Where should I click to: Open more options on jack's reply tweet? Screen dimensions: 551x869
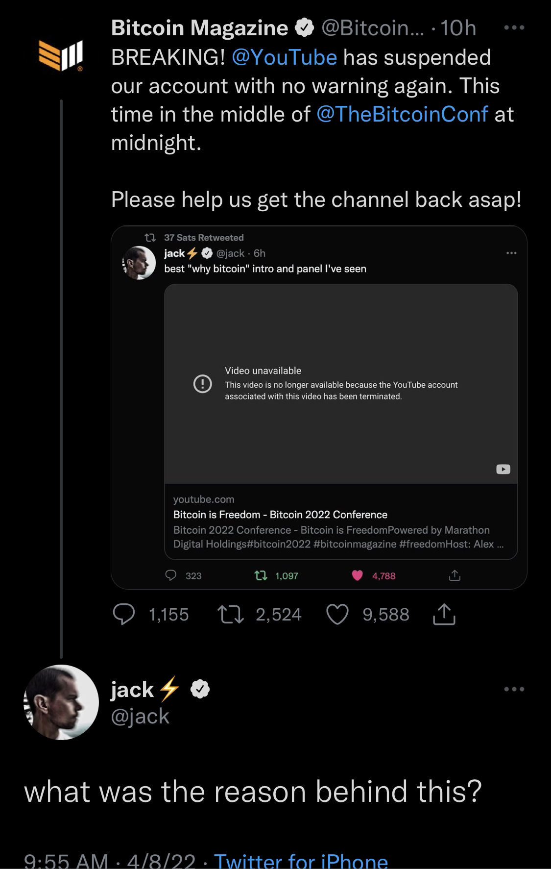[514, 689]
